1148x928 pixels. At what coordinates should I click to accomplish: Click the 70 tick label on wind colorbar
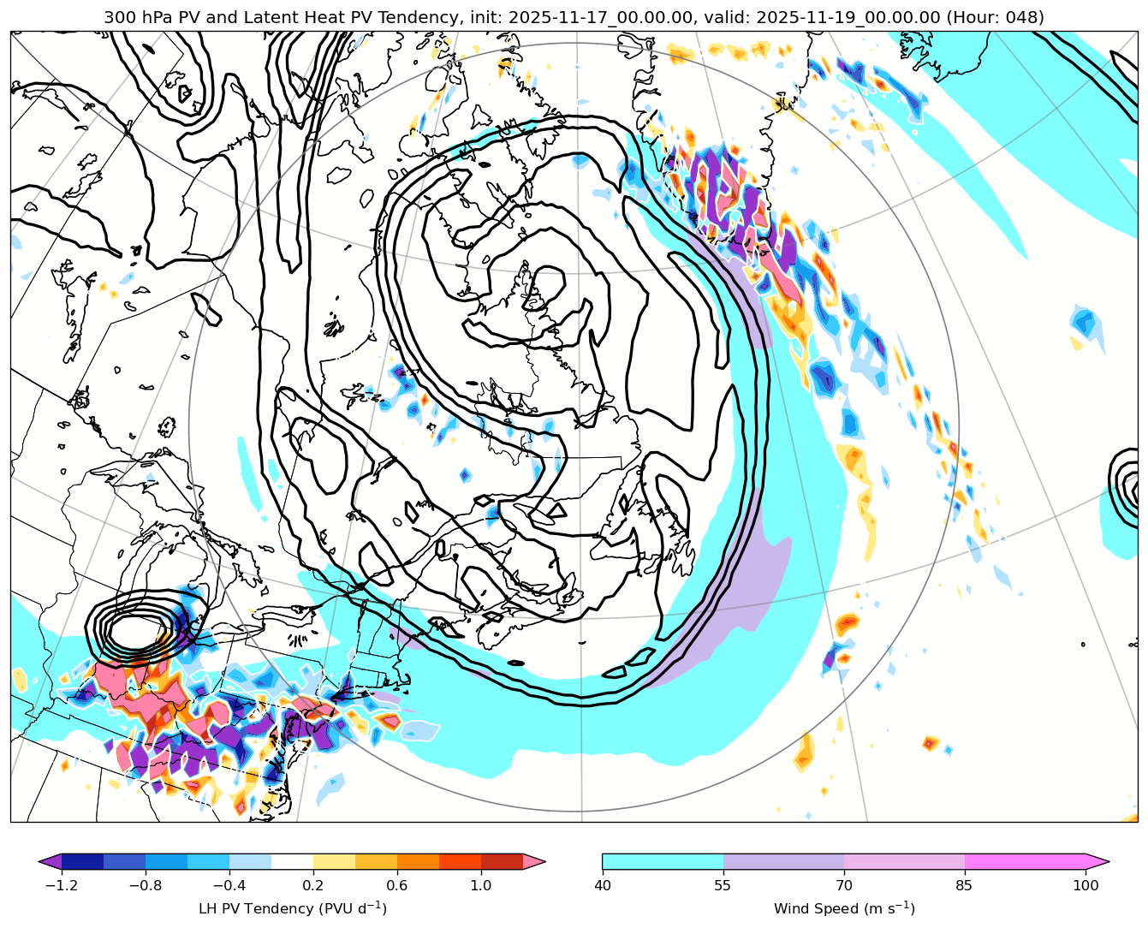tap(844, 885)
